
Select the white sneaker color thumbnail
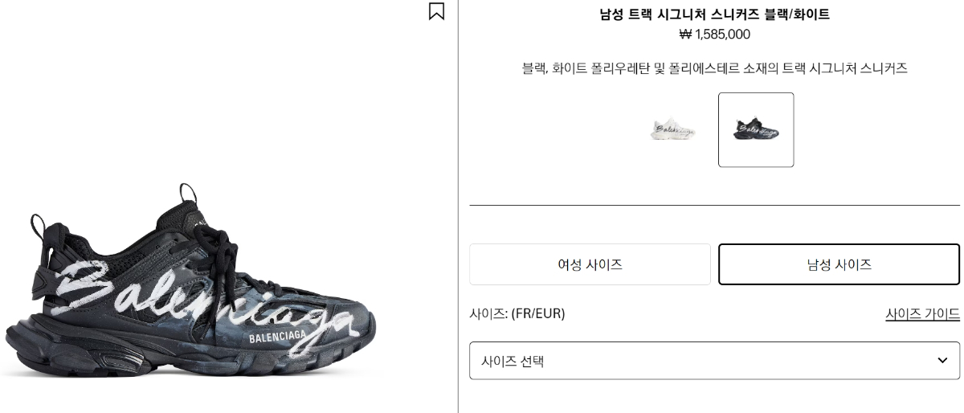[672, 129]
